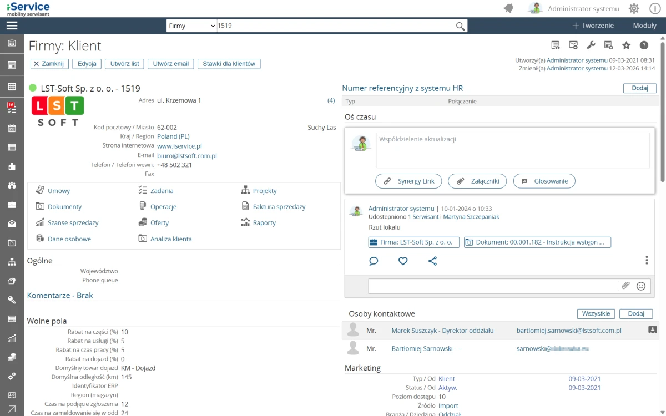Open comment bubble on timeline post
666x416 pixels.
(374, 261)
